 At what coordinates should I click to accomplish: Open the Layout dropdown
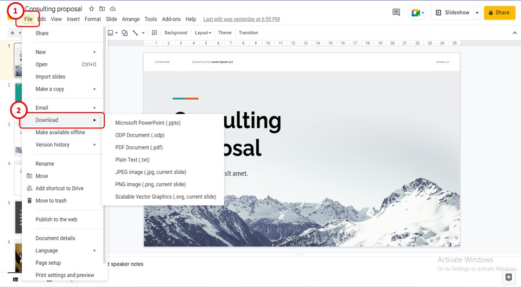[202, 33]
